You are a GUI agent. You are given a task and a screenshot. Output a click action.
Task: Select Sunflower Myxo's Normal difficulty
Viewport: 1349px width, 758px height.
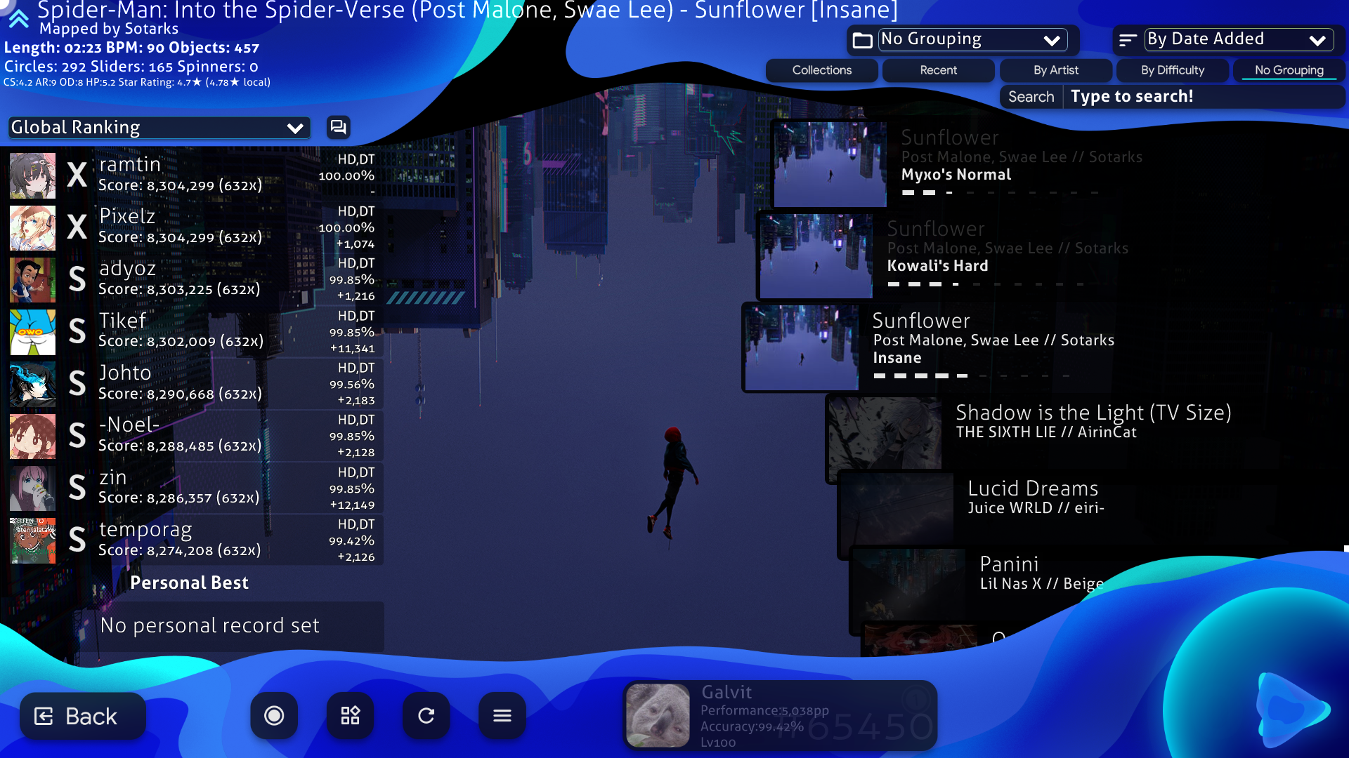coord(1060,164)
